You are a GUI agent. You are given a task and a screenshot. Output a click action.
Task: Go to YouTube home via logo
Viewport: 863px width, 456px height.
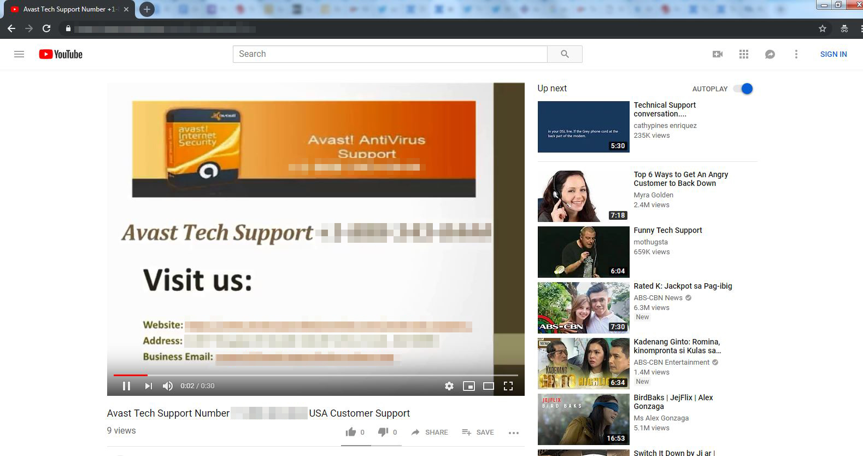click(61, 54)
